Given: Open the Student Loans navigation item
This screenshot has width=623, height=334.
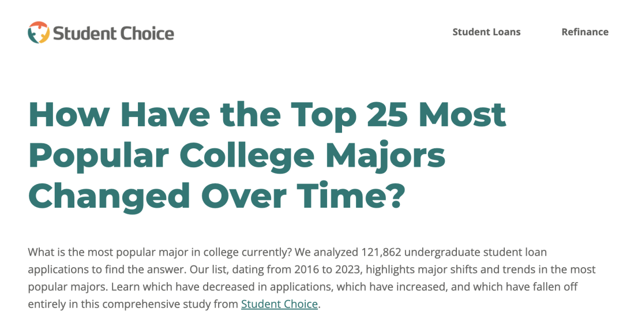Looking at the screenshot, I should (486, 32).
